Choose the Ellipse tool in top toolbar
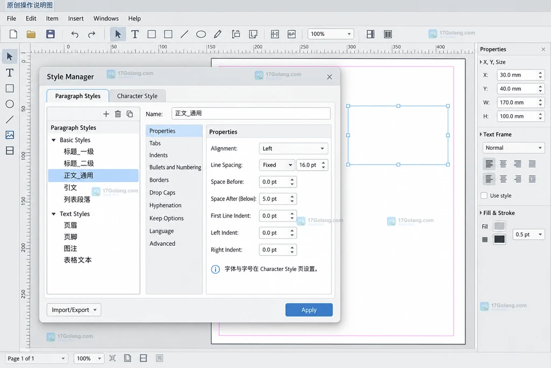 click(201, 34)
